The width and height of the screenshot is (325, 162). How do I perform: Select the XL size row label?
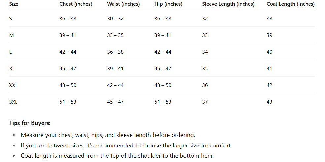coord(12,69)
